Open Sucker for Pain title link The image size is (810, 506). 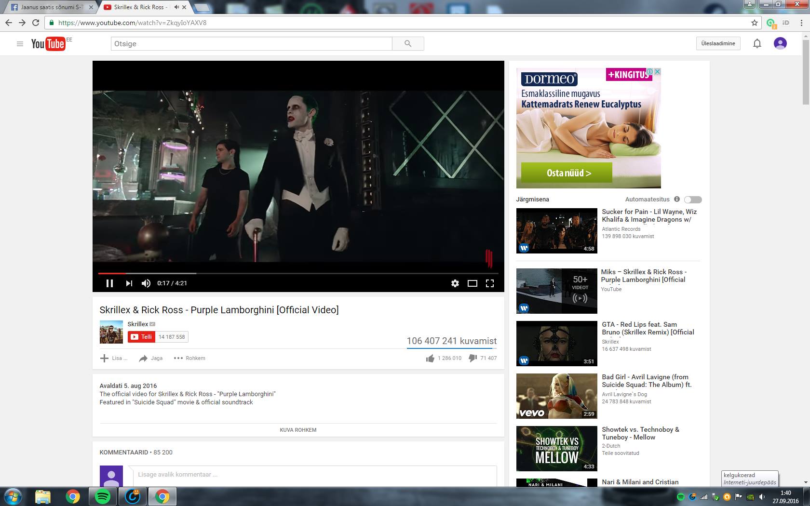(649, 215)
